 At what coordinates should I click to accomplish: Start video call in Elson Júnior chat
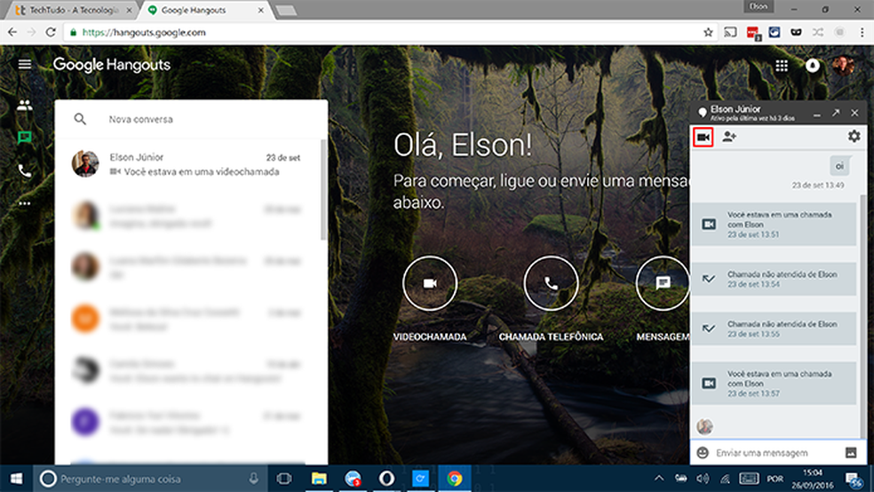[x=703, y=137]
